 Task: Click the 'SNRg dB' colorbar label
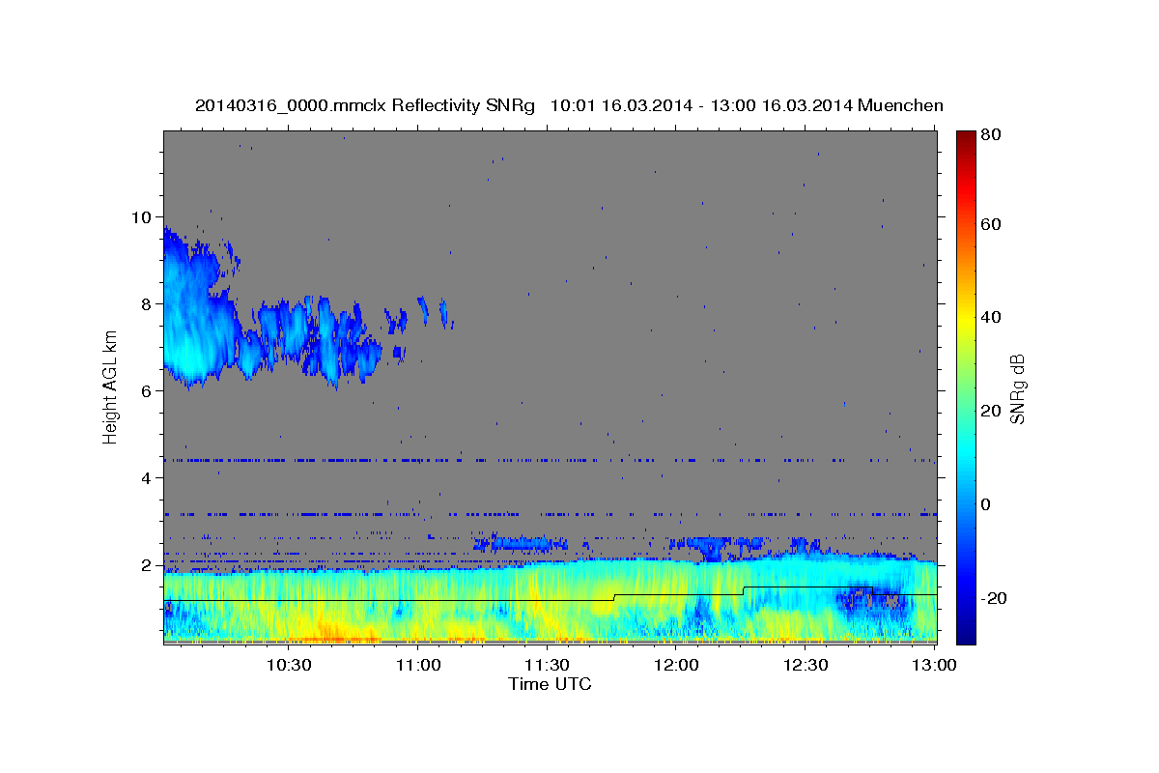coord(1017,388)
